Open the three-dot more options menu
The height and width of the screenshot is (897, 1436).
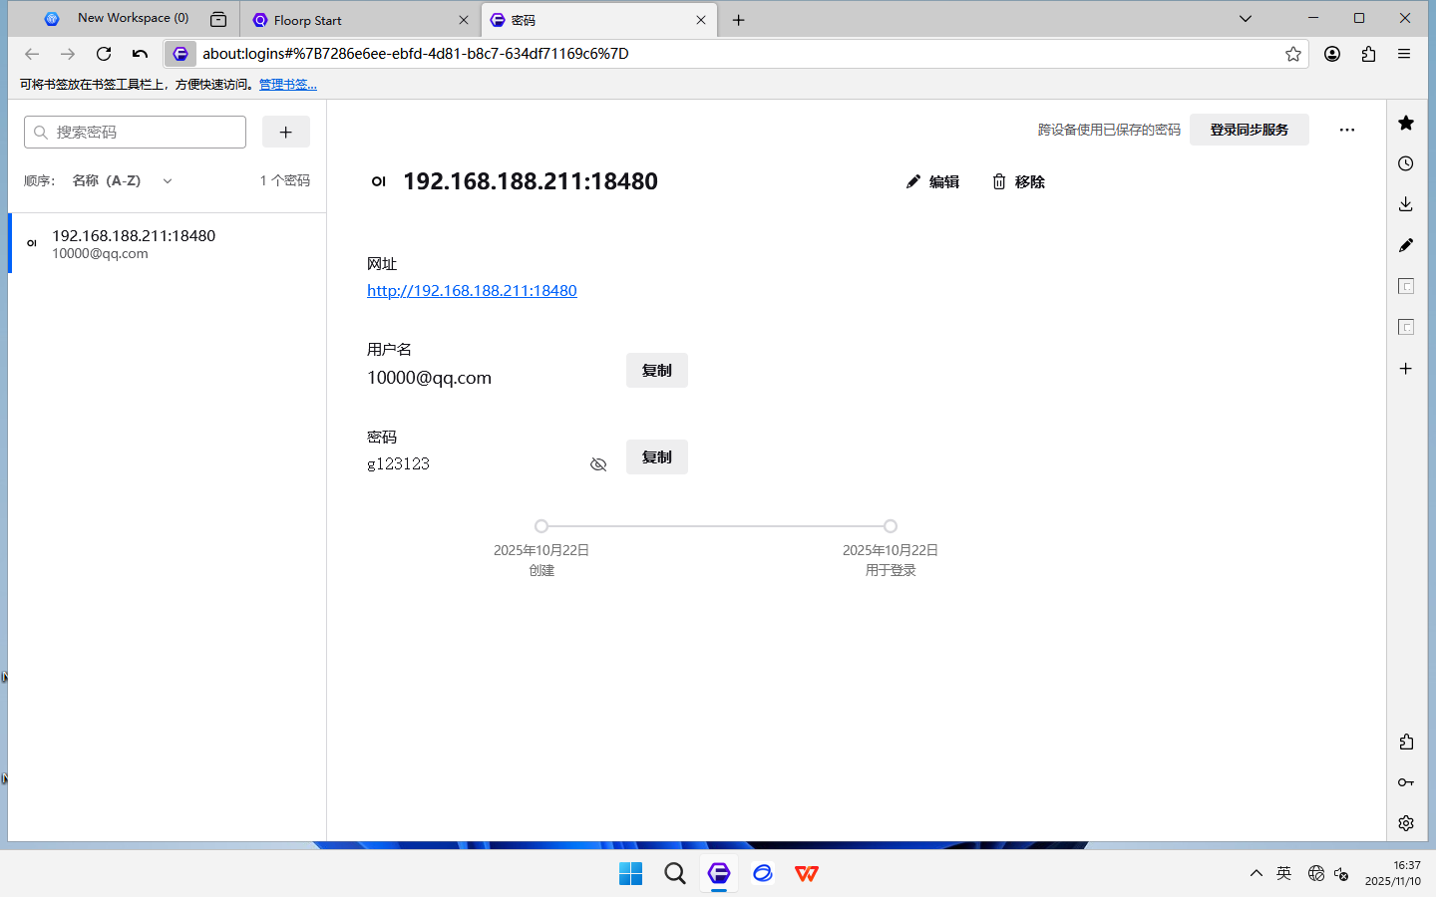click(x=1347, y=130)
